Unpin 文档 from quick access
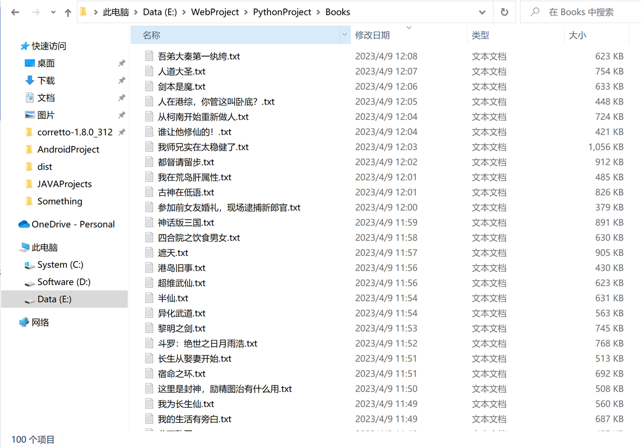Viewport: 641px width, 448px height. tap(122, 97)
